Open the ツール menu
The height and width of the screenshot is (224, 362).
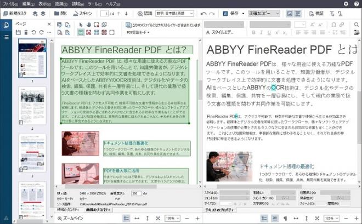95,4
